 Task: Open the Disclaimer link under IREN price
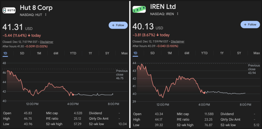(x=177, y=41)
